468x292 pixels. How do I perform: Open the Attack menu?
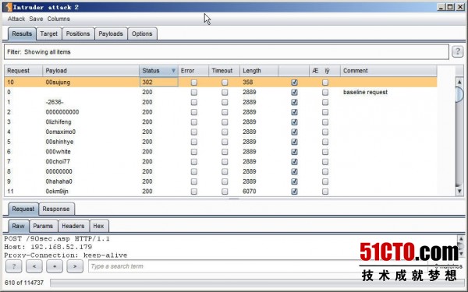click(16, 19)
